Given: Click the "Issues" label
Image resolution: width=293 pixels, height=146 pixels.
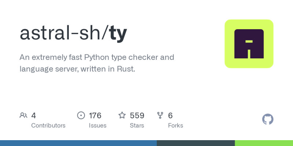Looking at the screenshot, I should tap(97, 126).
